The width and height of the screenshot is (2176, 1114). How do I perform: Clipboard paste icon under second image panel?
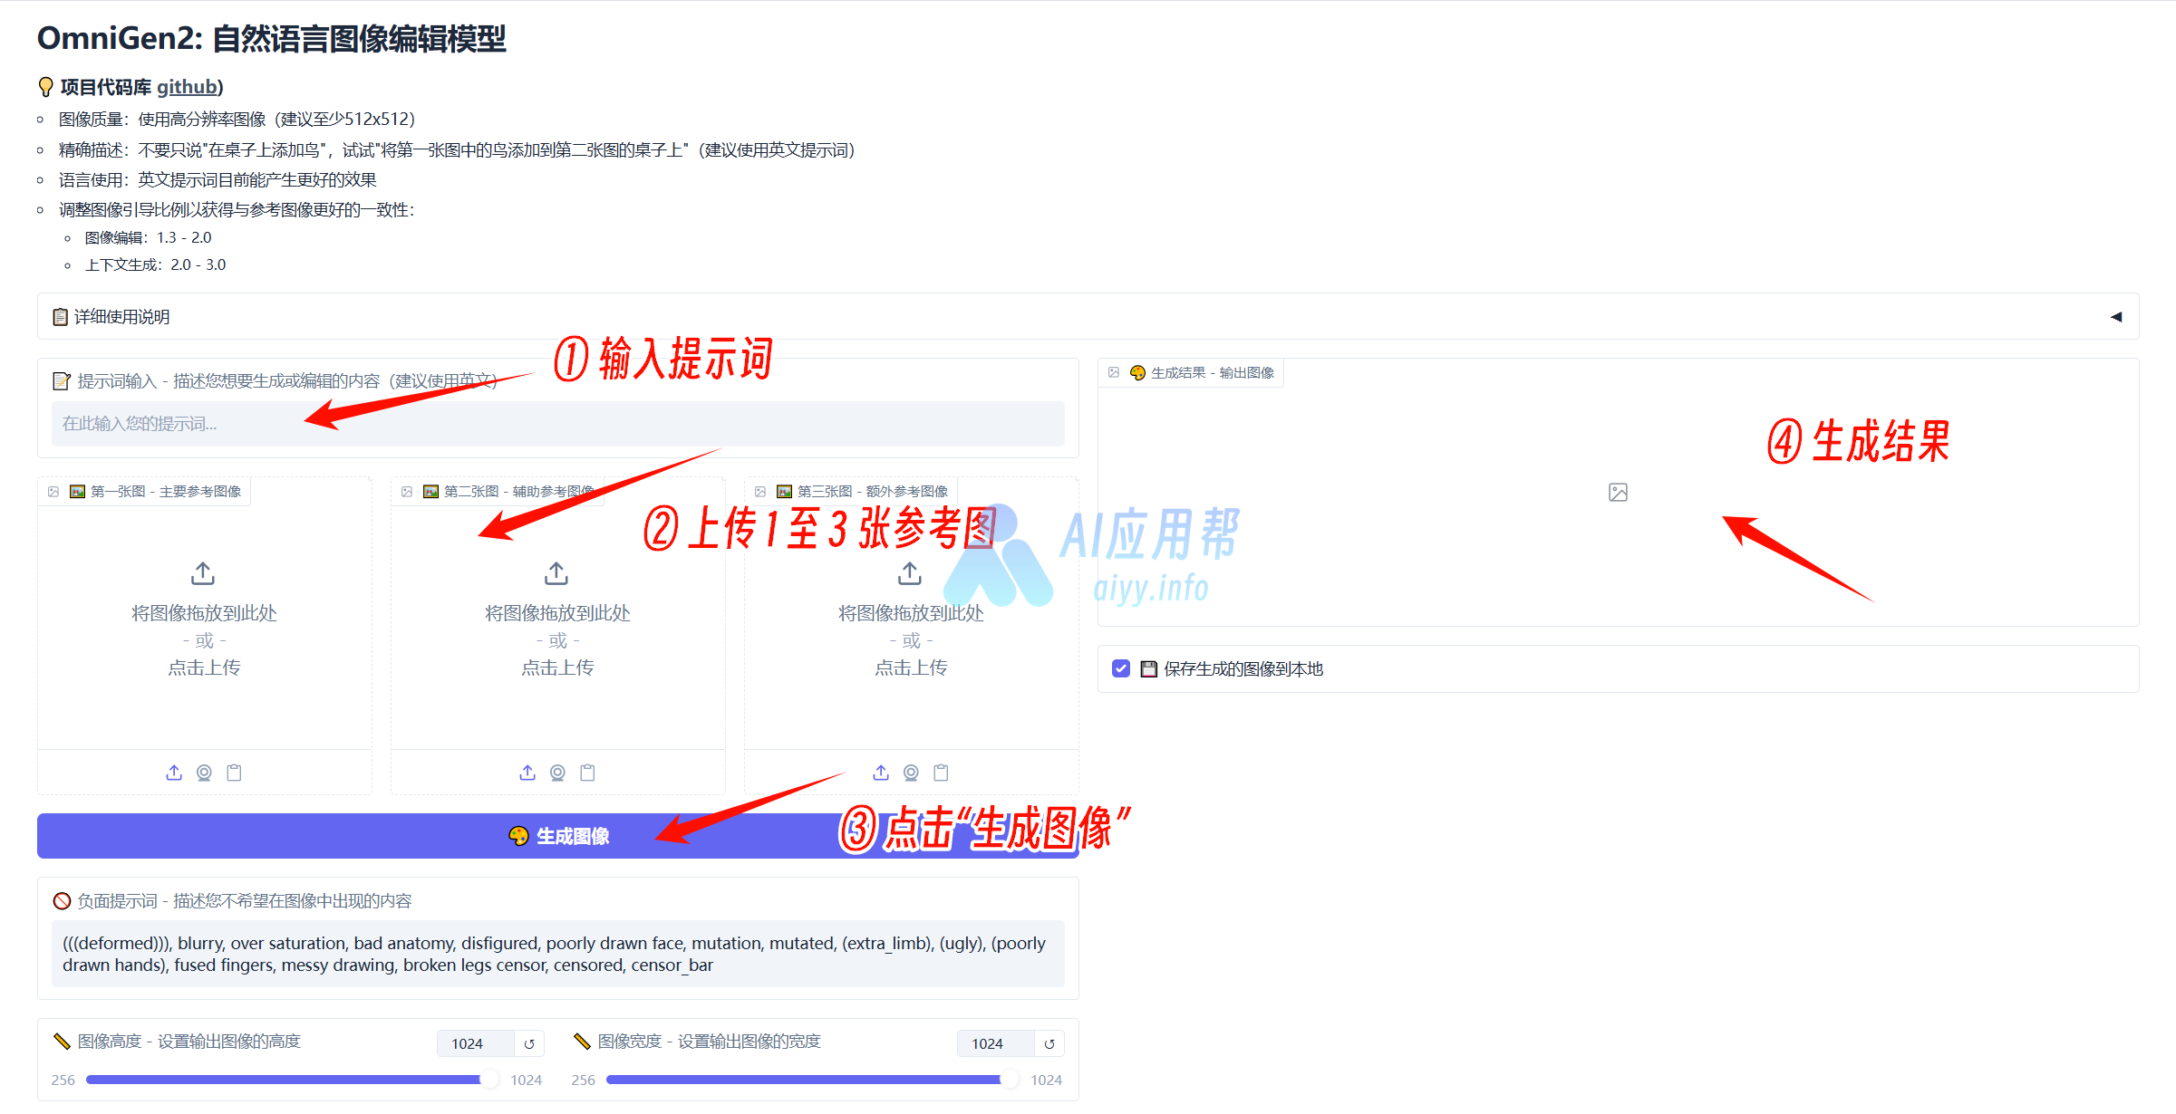587,773
